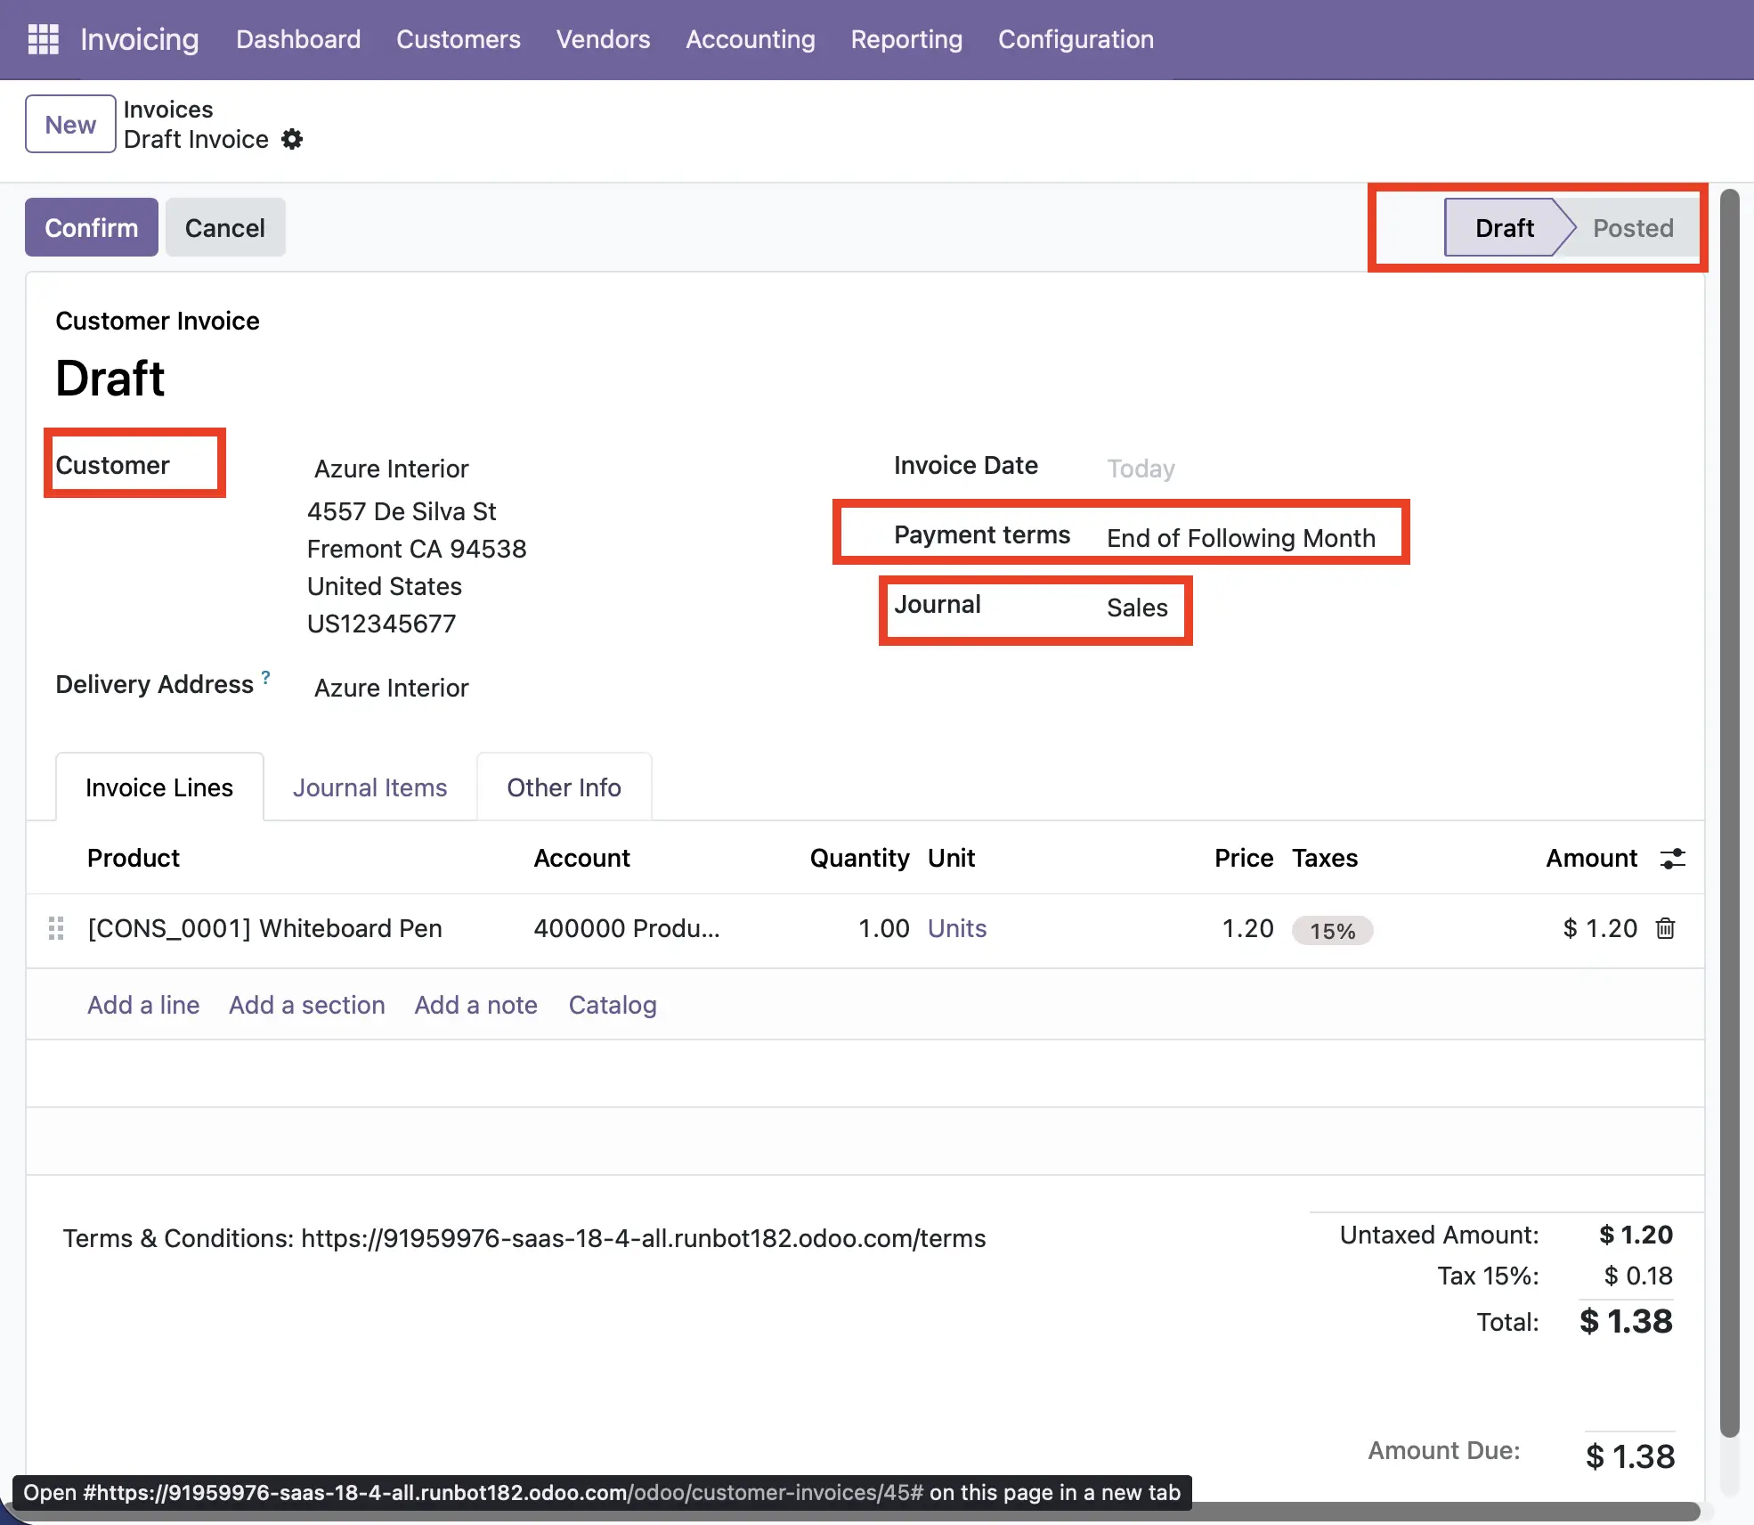Set the Invoice Date field
1754x1525 pixels.
point(1141,468)
